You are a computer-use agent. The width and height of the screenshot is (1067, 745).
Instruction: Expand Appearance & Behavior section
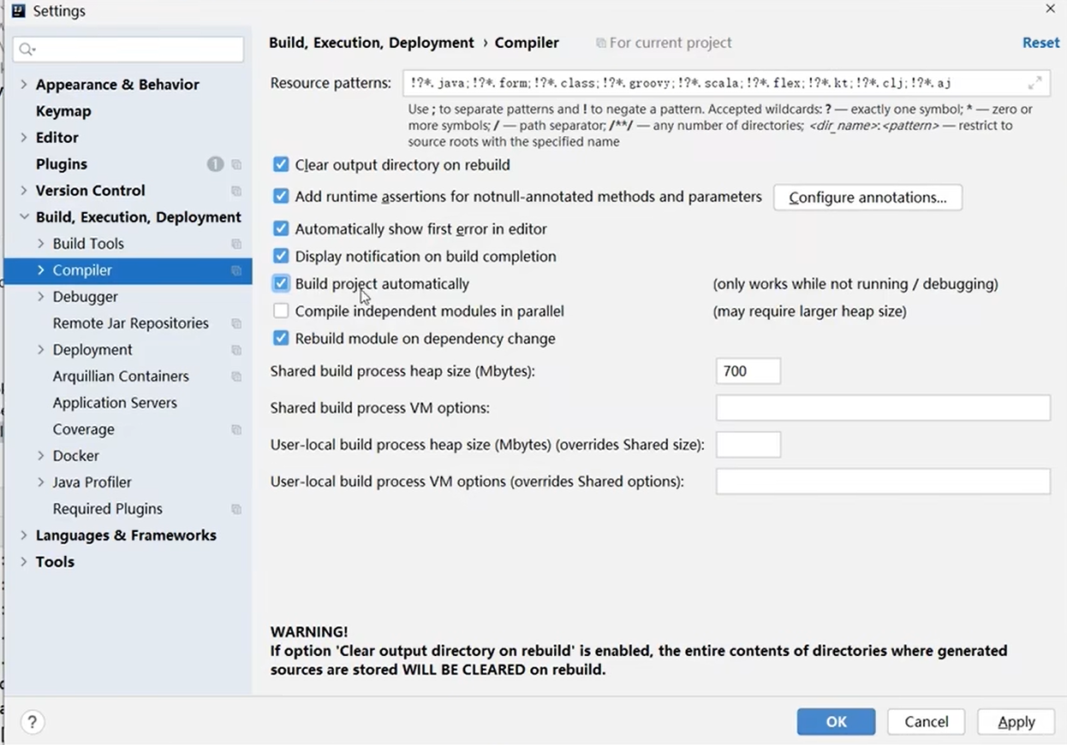tap(23, 84)
